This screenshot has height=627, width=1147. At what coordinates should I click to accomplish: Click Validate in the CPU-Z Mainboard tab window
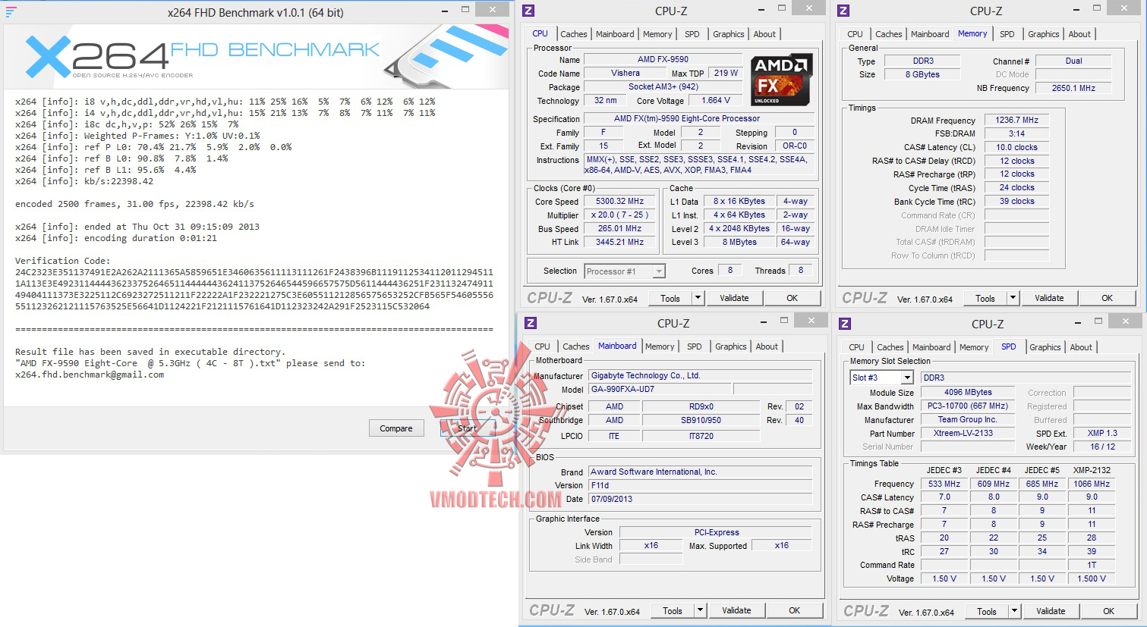click(736, 610)
